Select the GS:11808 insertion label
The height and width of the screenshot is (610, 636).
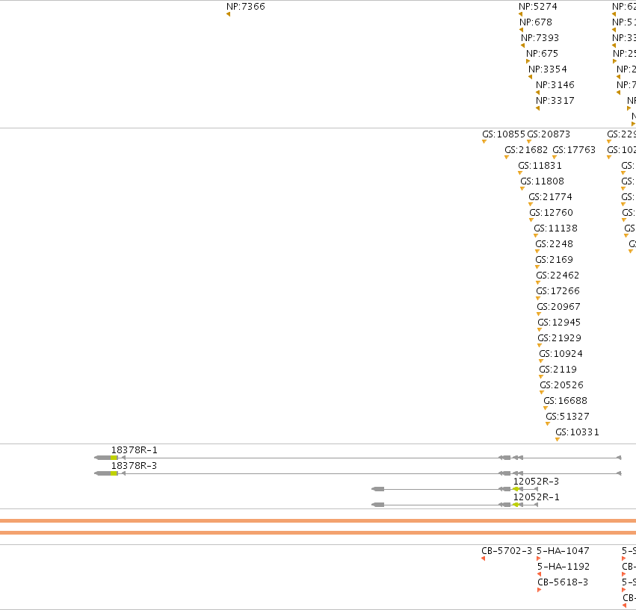click(x=543, y=181)
